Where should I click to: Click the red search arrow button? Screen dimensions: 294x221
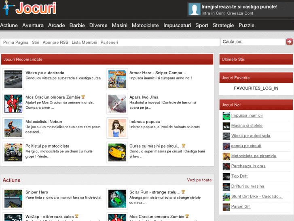(289, 42)
